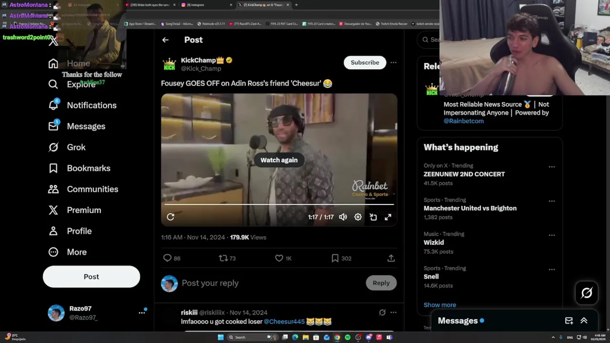The height and width of the screenshot is (343, 610).
Task: Switch to the Instagram browser tab
Action: 208,5
